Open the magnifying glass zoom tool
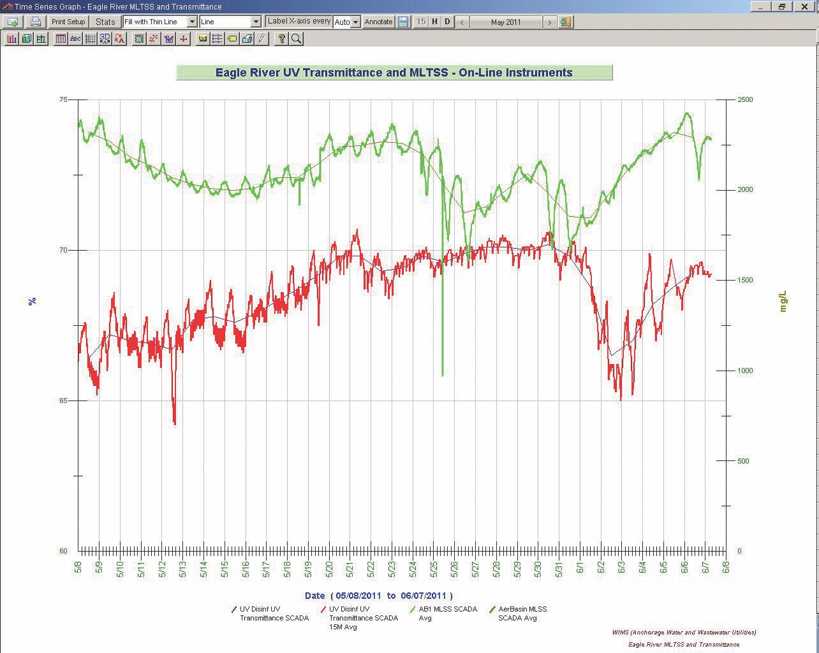This screenshot has height=653, width=819. 297,39
